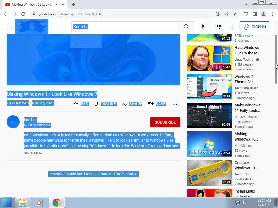Screen dimensions: 278x208
Task: Open the media control icon in Chrome toolbar
Action: point(246,14)
